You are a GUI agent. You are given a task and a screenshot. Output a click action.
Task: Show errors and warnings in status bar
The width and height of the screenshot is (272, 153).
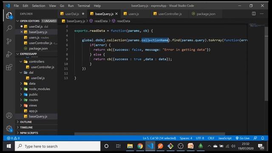tap(13, 138)
